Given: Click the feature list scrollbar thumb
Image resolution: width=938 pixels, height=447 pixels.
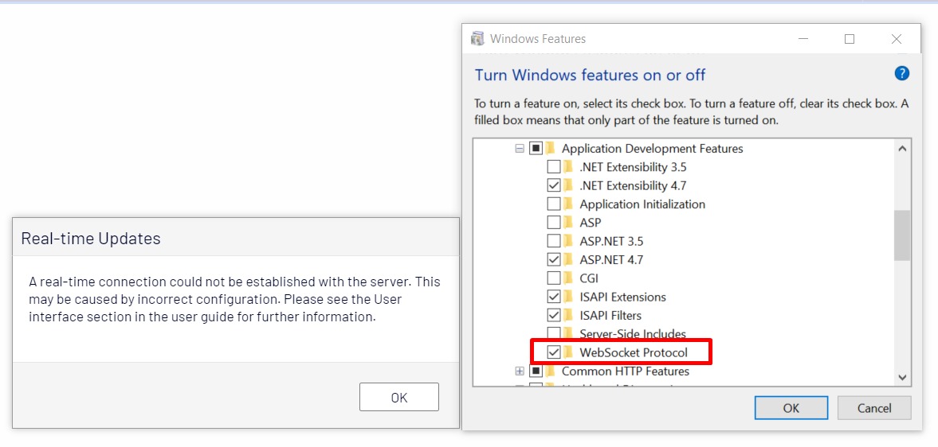Looking at the screenshot, I should [x=902, y=235].
